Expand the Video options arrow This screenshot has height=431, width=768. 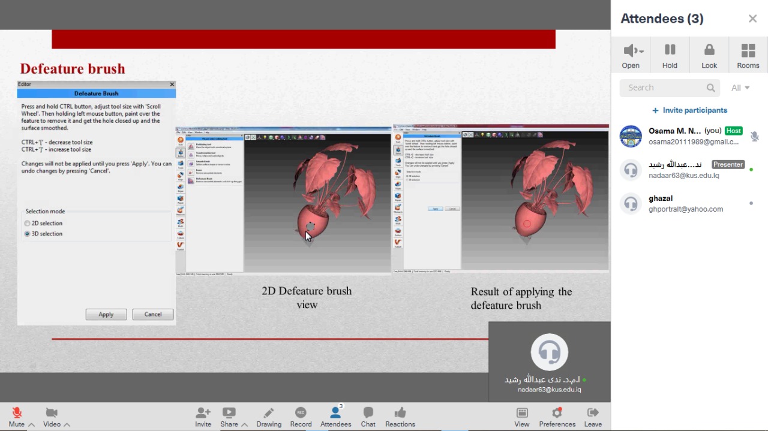(x=67, y=424)
